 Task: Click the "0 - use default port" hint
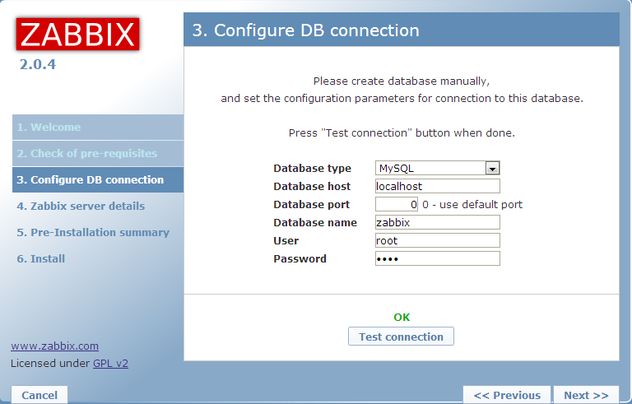click(472, 204)
